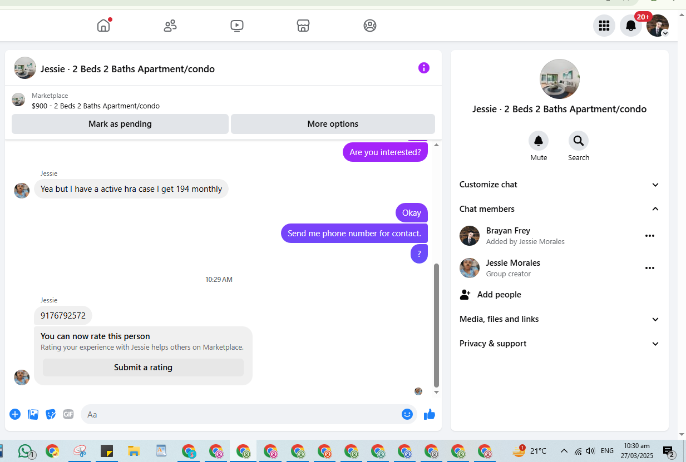Click chat scrollbar up arrow
The height and width of the screenshot is (462, 686).
pos(436,145)
